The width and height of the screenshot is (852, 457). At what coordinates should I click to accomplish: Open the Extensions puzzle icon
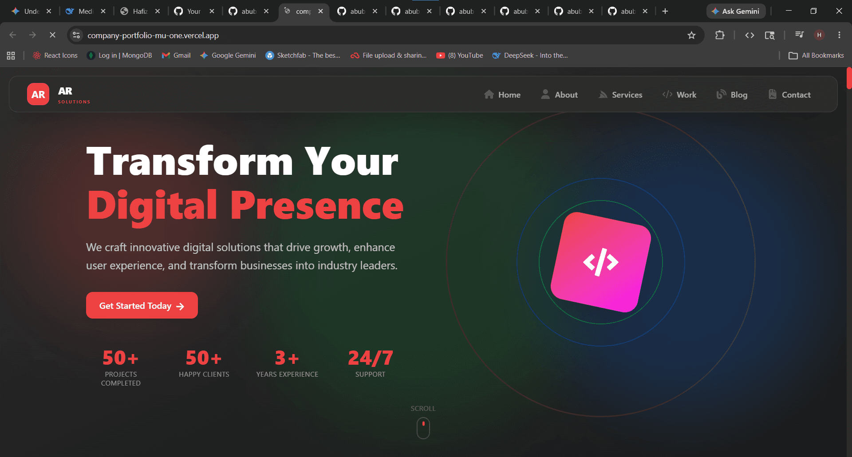(720, 35)
